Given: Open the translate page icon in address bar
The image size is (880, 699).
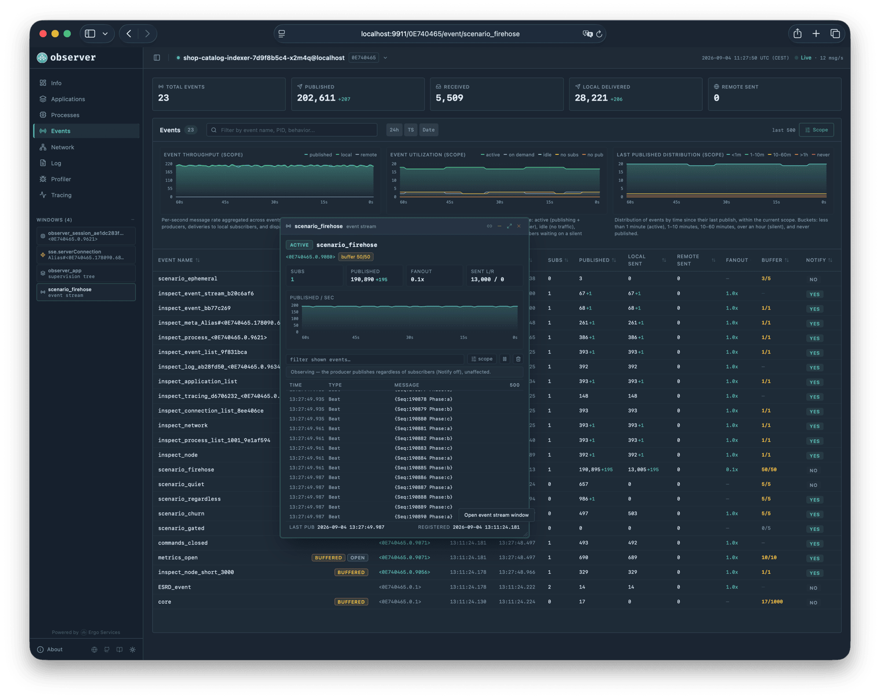Looking at the screenshot, I should pyautogui.click(x=587, y=34).
